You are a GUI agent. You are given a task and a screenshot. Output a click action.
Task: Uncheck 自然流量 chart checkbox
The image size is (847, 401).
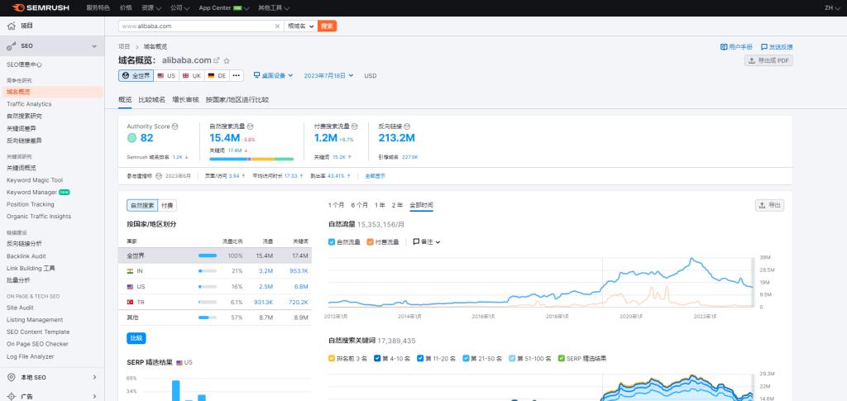click(x=332, y=241)
